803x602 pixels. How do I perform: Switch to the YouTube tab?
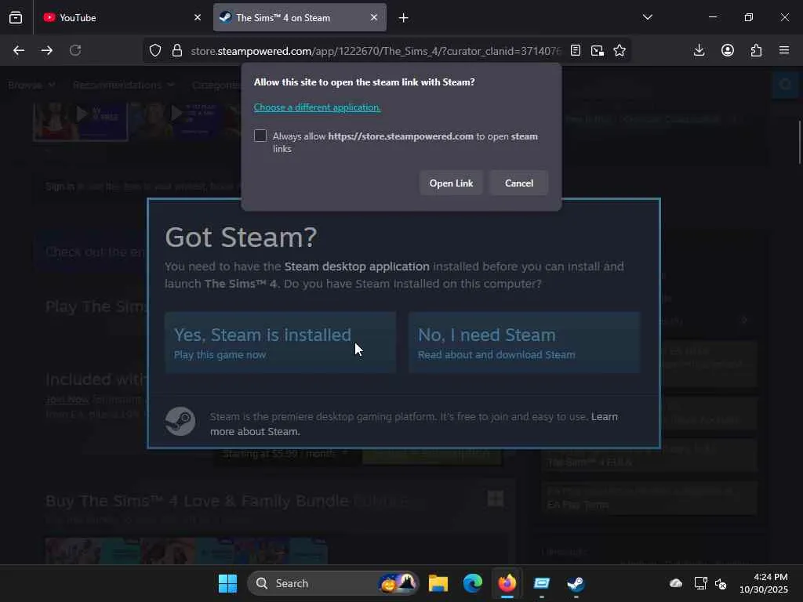tap(123, 17)
